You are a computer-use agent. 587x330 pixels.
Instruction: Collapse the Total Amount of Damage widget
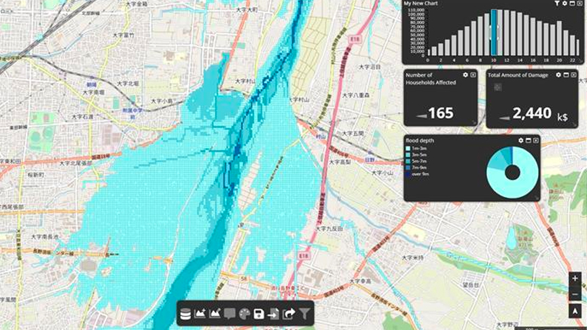566,75
